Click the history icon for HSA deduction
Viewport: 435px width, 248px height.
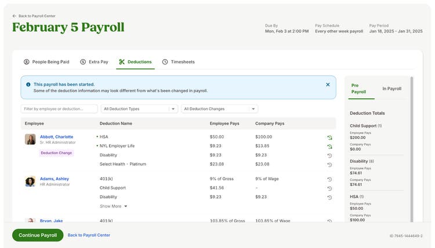(x=329, y=137)
